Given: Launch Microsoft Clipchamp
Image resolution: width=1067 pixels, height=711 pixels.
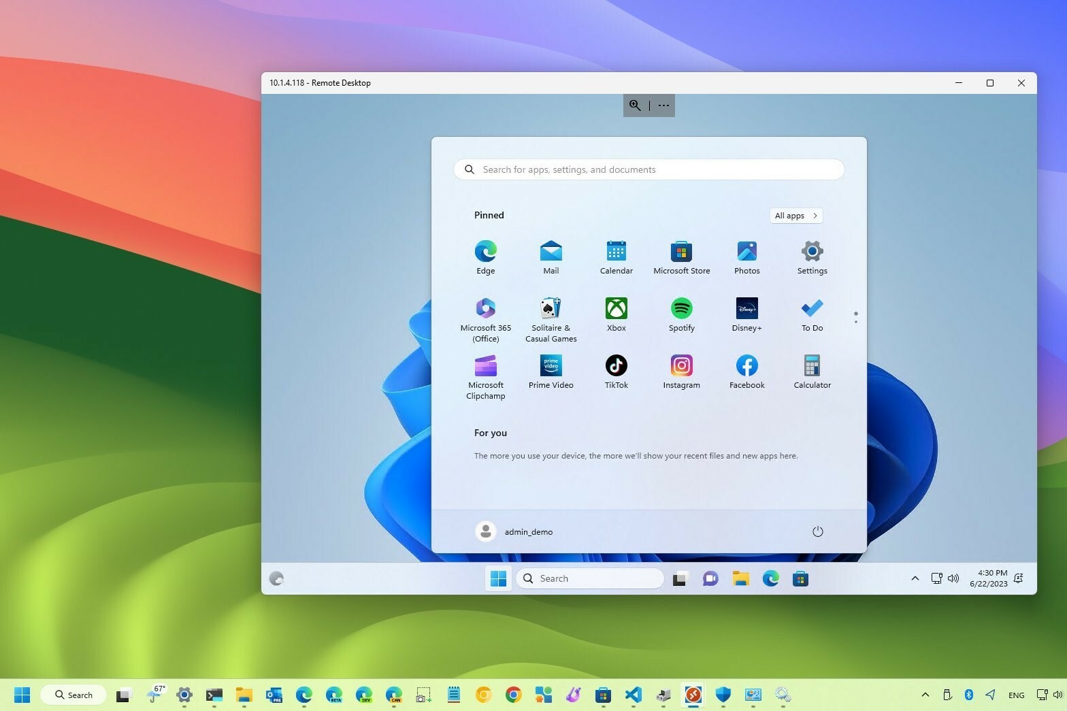Looking at the screenshot, I should (x=485, y=377).
